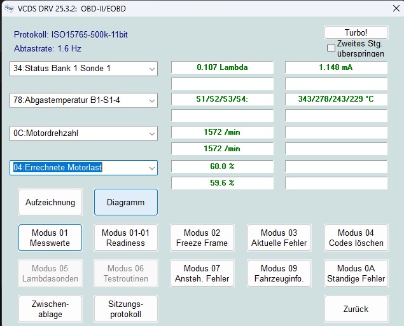
Task: Open Modus 0A Ständige Fehler
Action: 356,273
